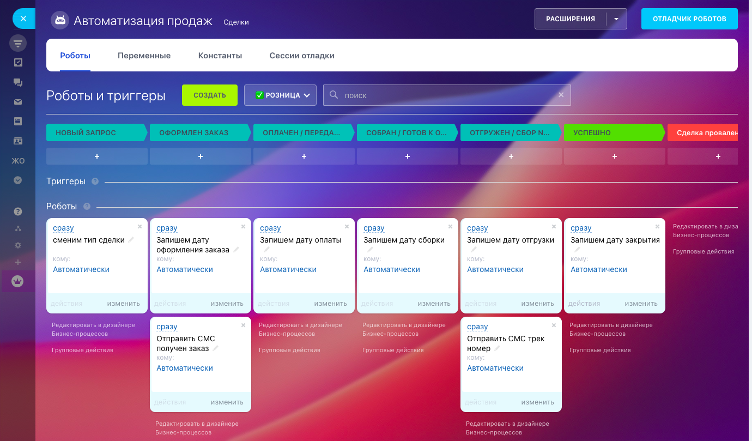752x441 pixels.
Task: Open the РОЗНИЦА pipeline dropdown
Action: point(280,95)
